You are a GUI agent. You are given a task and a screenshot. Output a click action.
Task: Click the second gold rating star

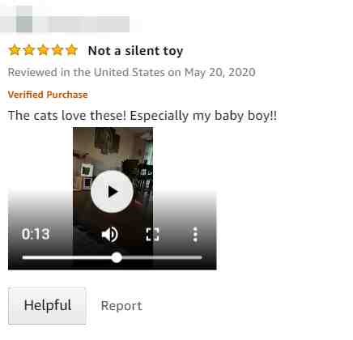29,50
